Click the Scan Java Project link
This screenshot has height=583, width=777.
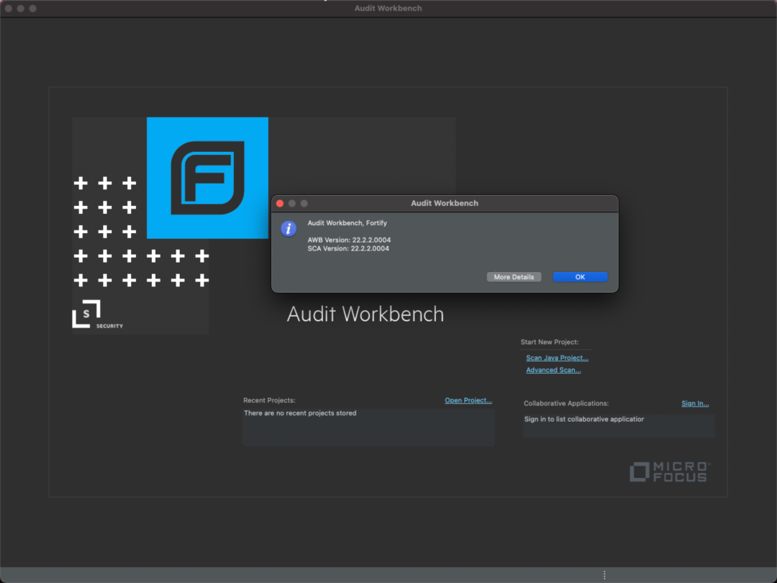pyautogui.click(x=557, y=358)
